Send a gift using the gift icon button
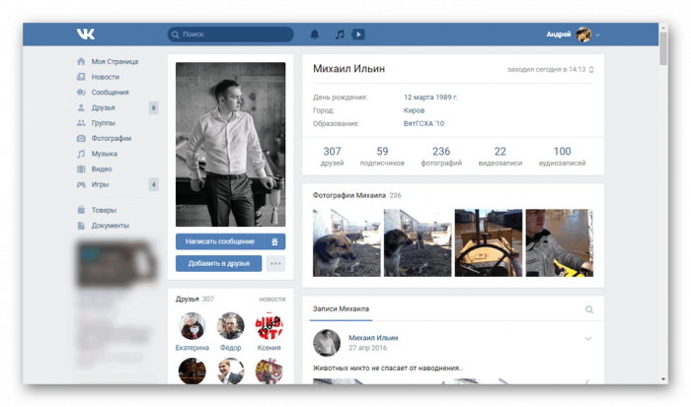The width and height of the screenshot is (691, 407). tap(275, 241)
